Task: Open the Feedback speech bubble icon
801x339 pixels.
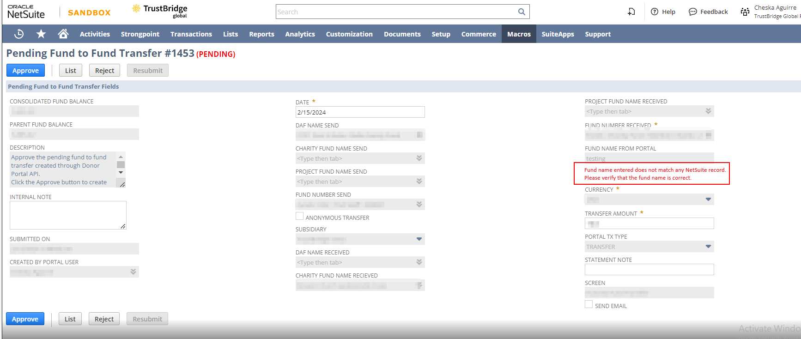Action: click(x=692, y=12)
